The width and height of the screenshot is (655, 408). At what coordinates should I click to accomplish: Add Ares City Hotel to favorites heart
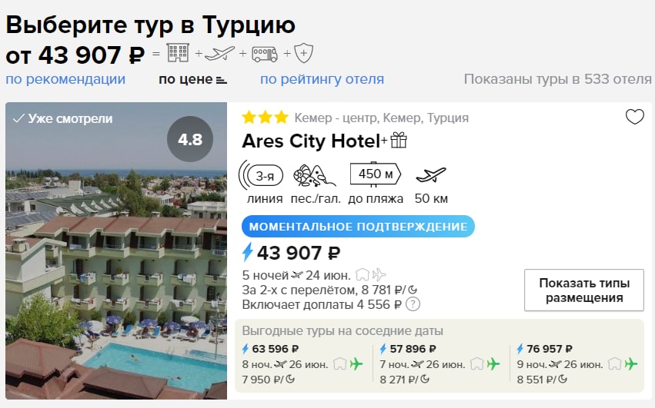[634, 117]
